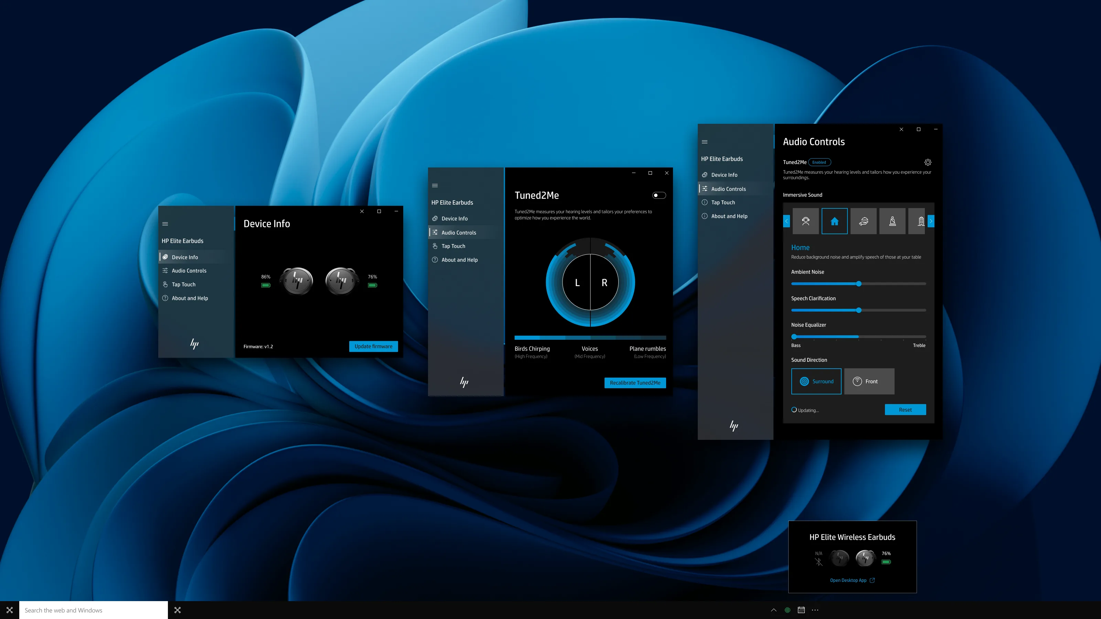Click taskbar icon right of search box

(x=178, y=610)
